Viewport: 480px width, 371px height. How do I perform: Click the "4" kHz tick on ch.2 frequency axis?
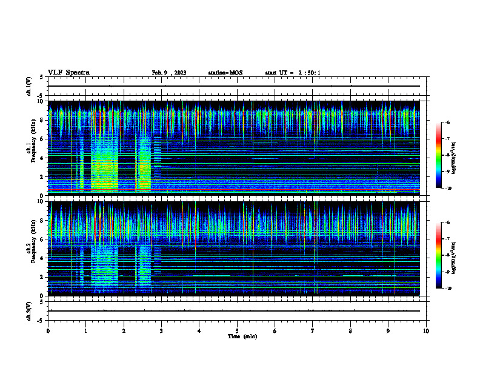point(42,258)
